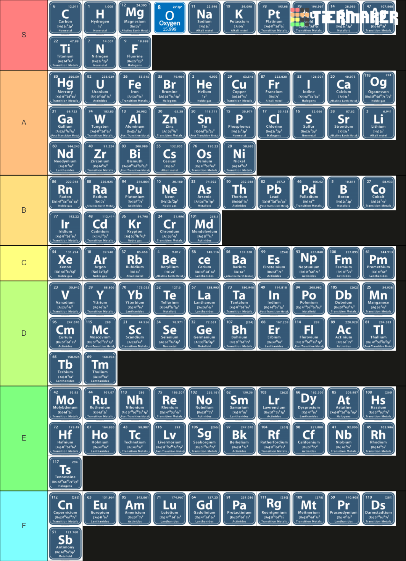Select the Gold tile behind the logo
Viewport: 406px width, 561px height.
[308, 17]
